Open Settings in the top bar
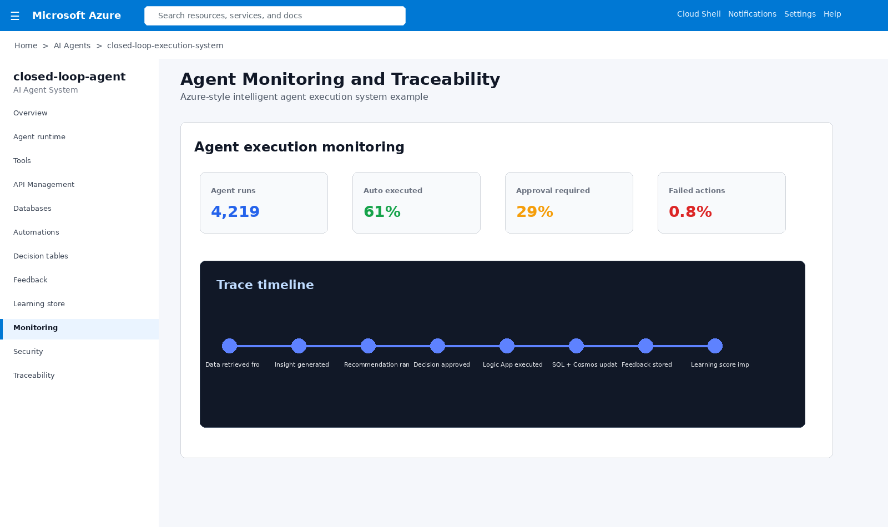This screenshot has width=888, height=527. pyautogui.click(x=800, y=14)
